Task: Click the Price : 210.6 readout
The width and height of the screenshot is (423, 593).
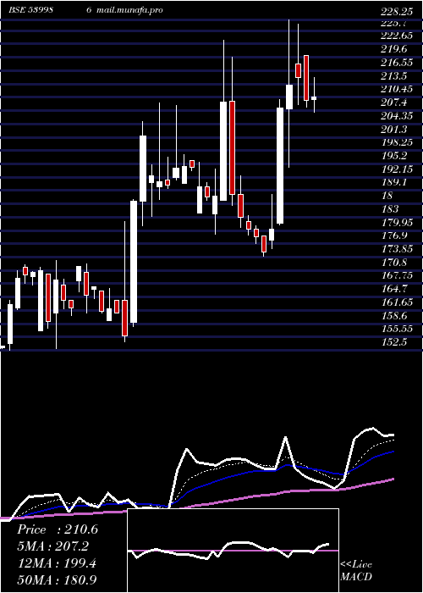Action: [x=58, y=529]
